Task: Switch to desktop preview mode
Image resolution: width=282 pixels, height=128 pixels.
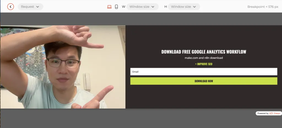Action: [x=109, y=7]
